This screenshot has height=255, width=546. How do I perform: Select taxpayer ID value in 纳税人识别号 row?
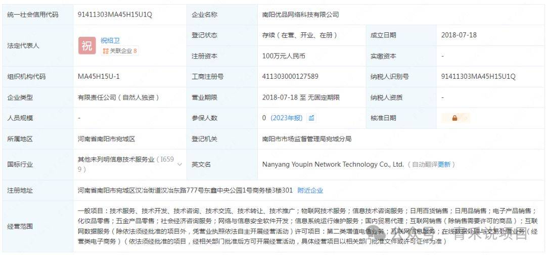(478, 77)
